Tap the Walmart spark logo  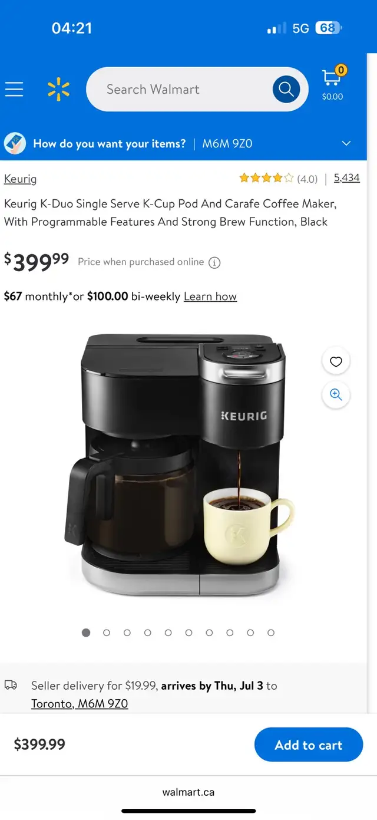(x=58, y=90)
